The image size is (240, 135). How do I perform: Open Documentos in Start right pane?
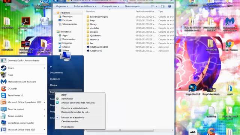click(56, 72)
